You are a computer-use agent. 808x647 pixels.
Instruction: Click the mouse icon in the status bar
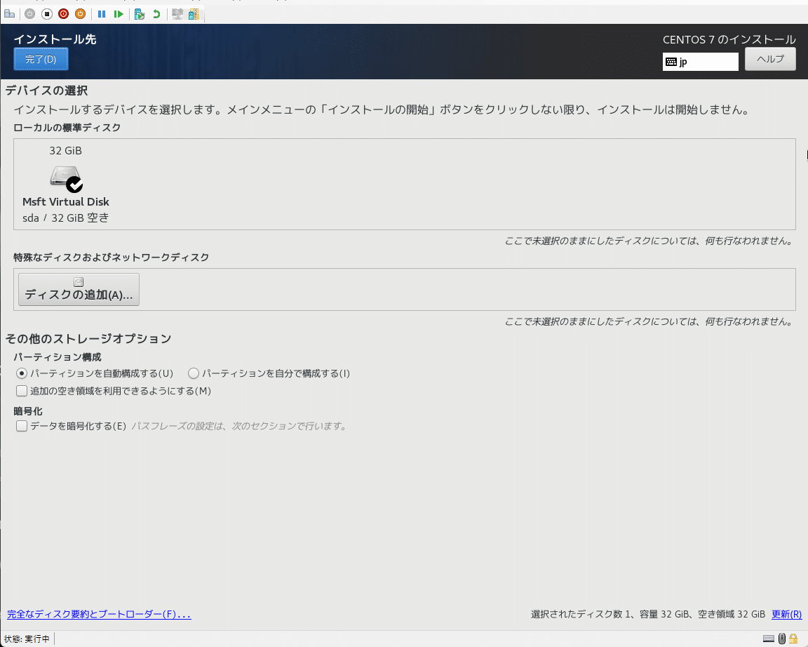(781, 639)
